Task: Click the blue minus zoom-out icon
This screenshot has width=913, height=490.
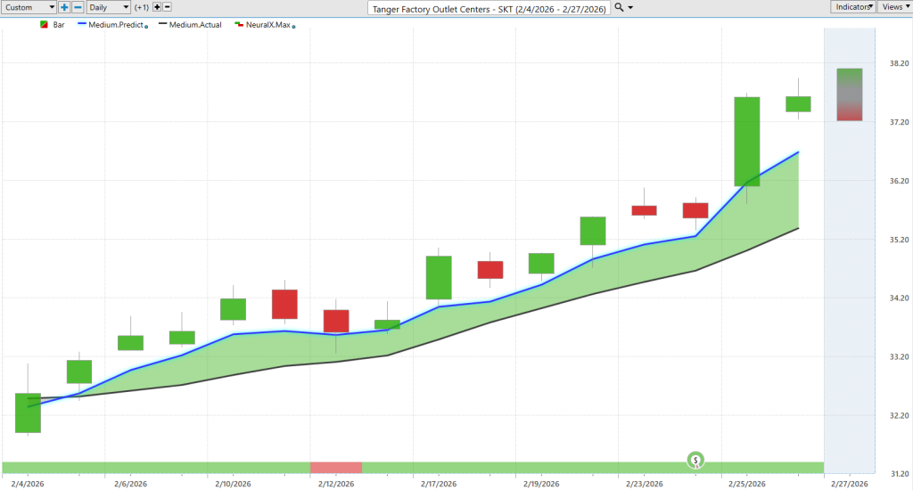Action: 78,7
